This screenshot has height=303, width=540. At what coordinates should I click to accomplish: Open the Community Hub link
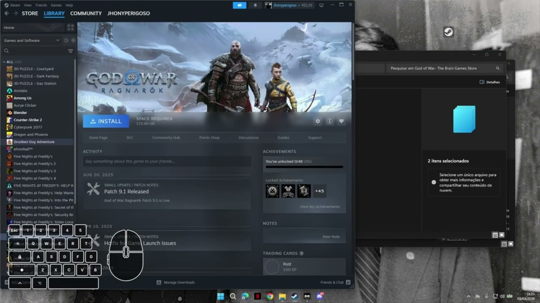pyautogui.click(x=166, y=138)
